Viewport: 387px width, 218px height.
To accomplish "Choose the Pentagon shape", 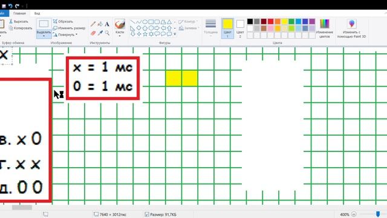I will tap(145, 28).
